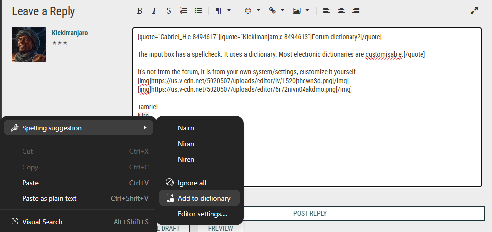Open the link insert dropdown
Viewport: 492px width, 232px height.
coord(277,11)
